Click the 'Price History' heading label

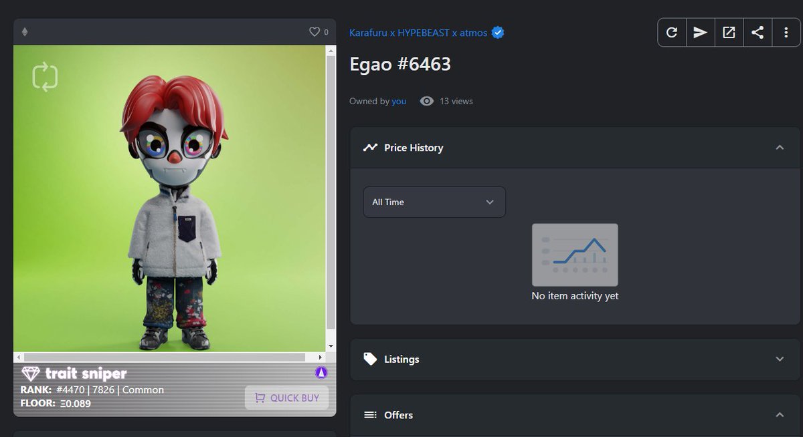click(414, 148)
